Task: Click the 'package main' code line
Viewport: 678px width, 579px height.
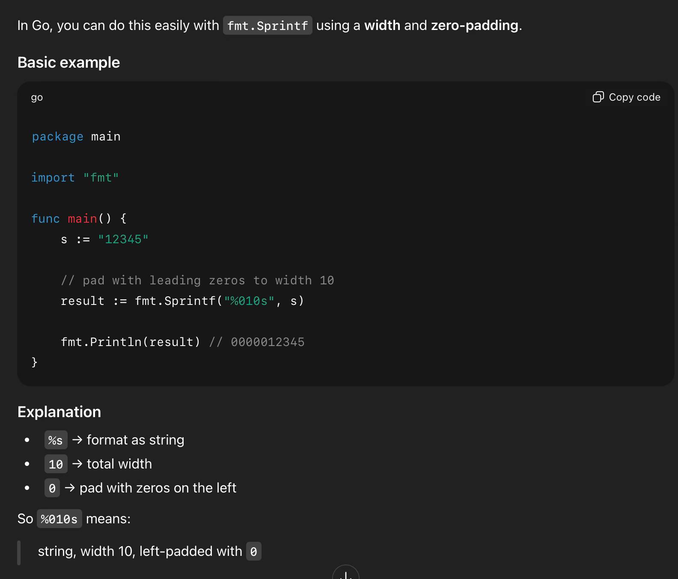Action: 76,137
